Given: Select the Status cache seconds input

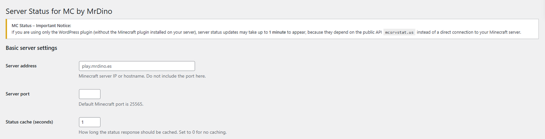Looking at the screenshot, I should point(90,122).
